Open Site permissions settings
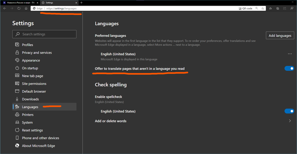The image size is (297, 154). 44,83
